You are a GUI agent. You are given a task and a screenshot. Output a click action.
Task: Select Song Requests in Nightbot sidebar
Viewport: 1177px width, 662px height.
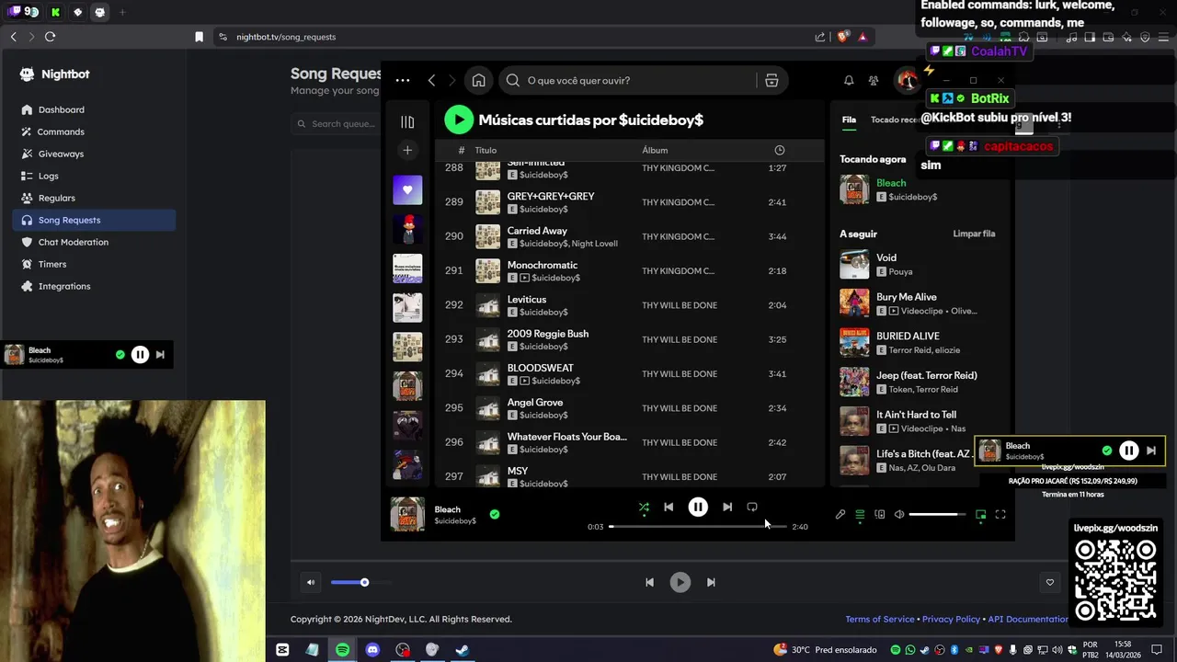point(94,220)
